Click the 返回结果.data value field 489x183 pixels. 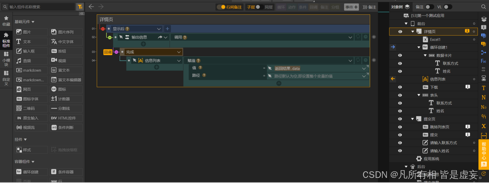click(317, 68)
